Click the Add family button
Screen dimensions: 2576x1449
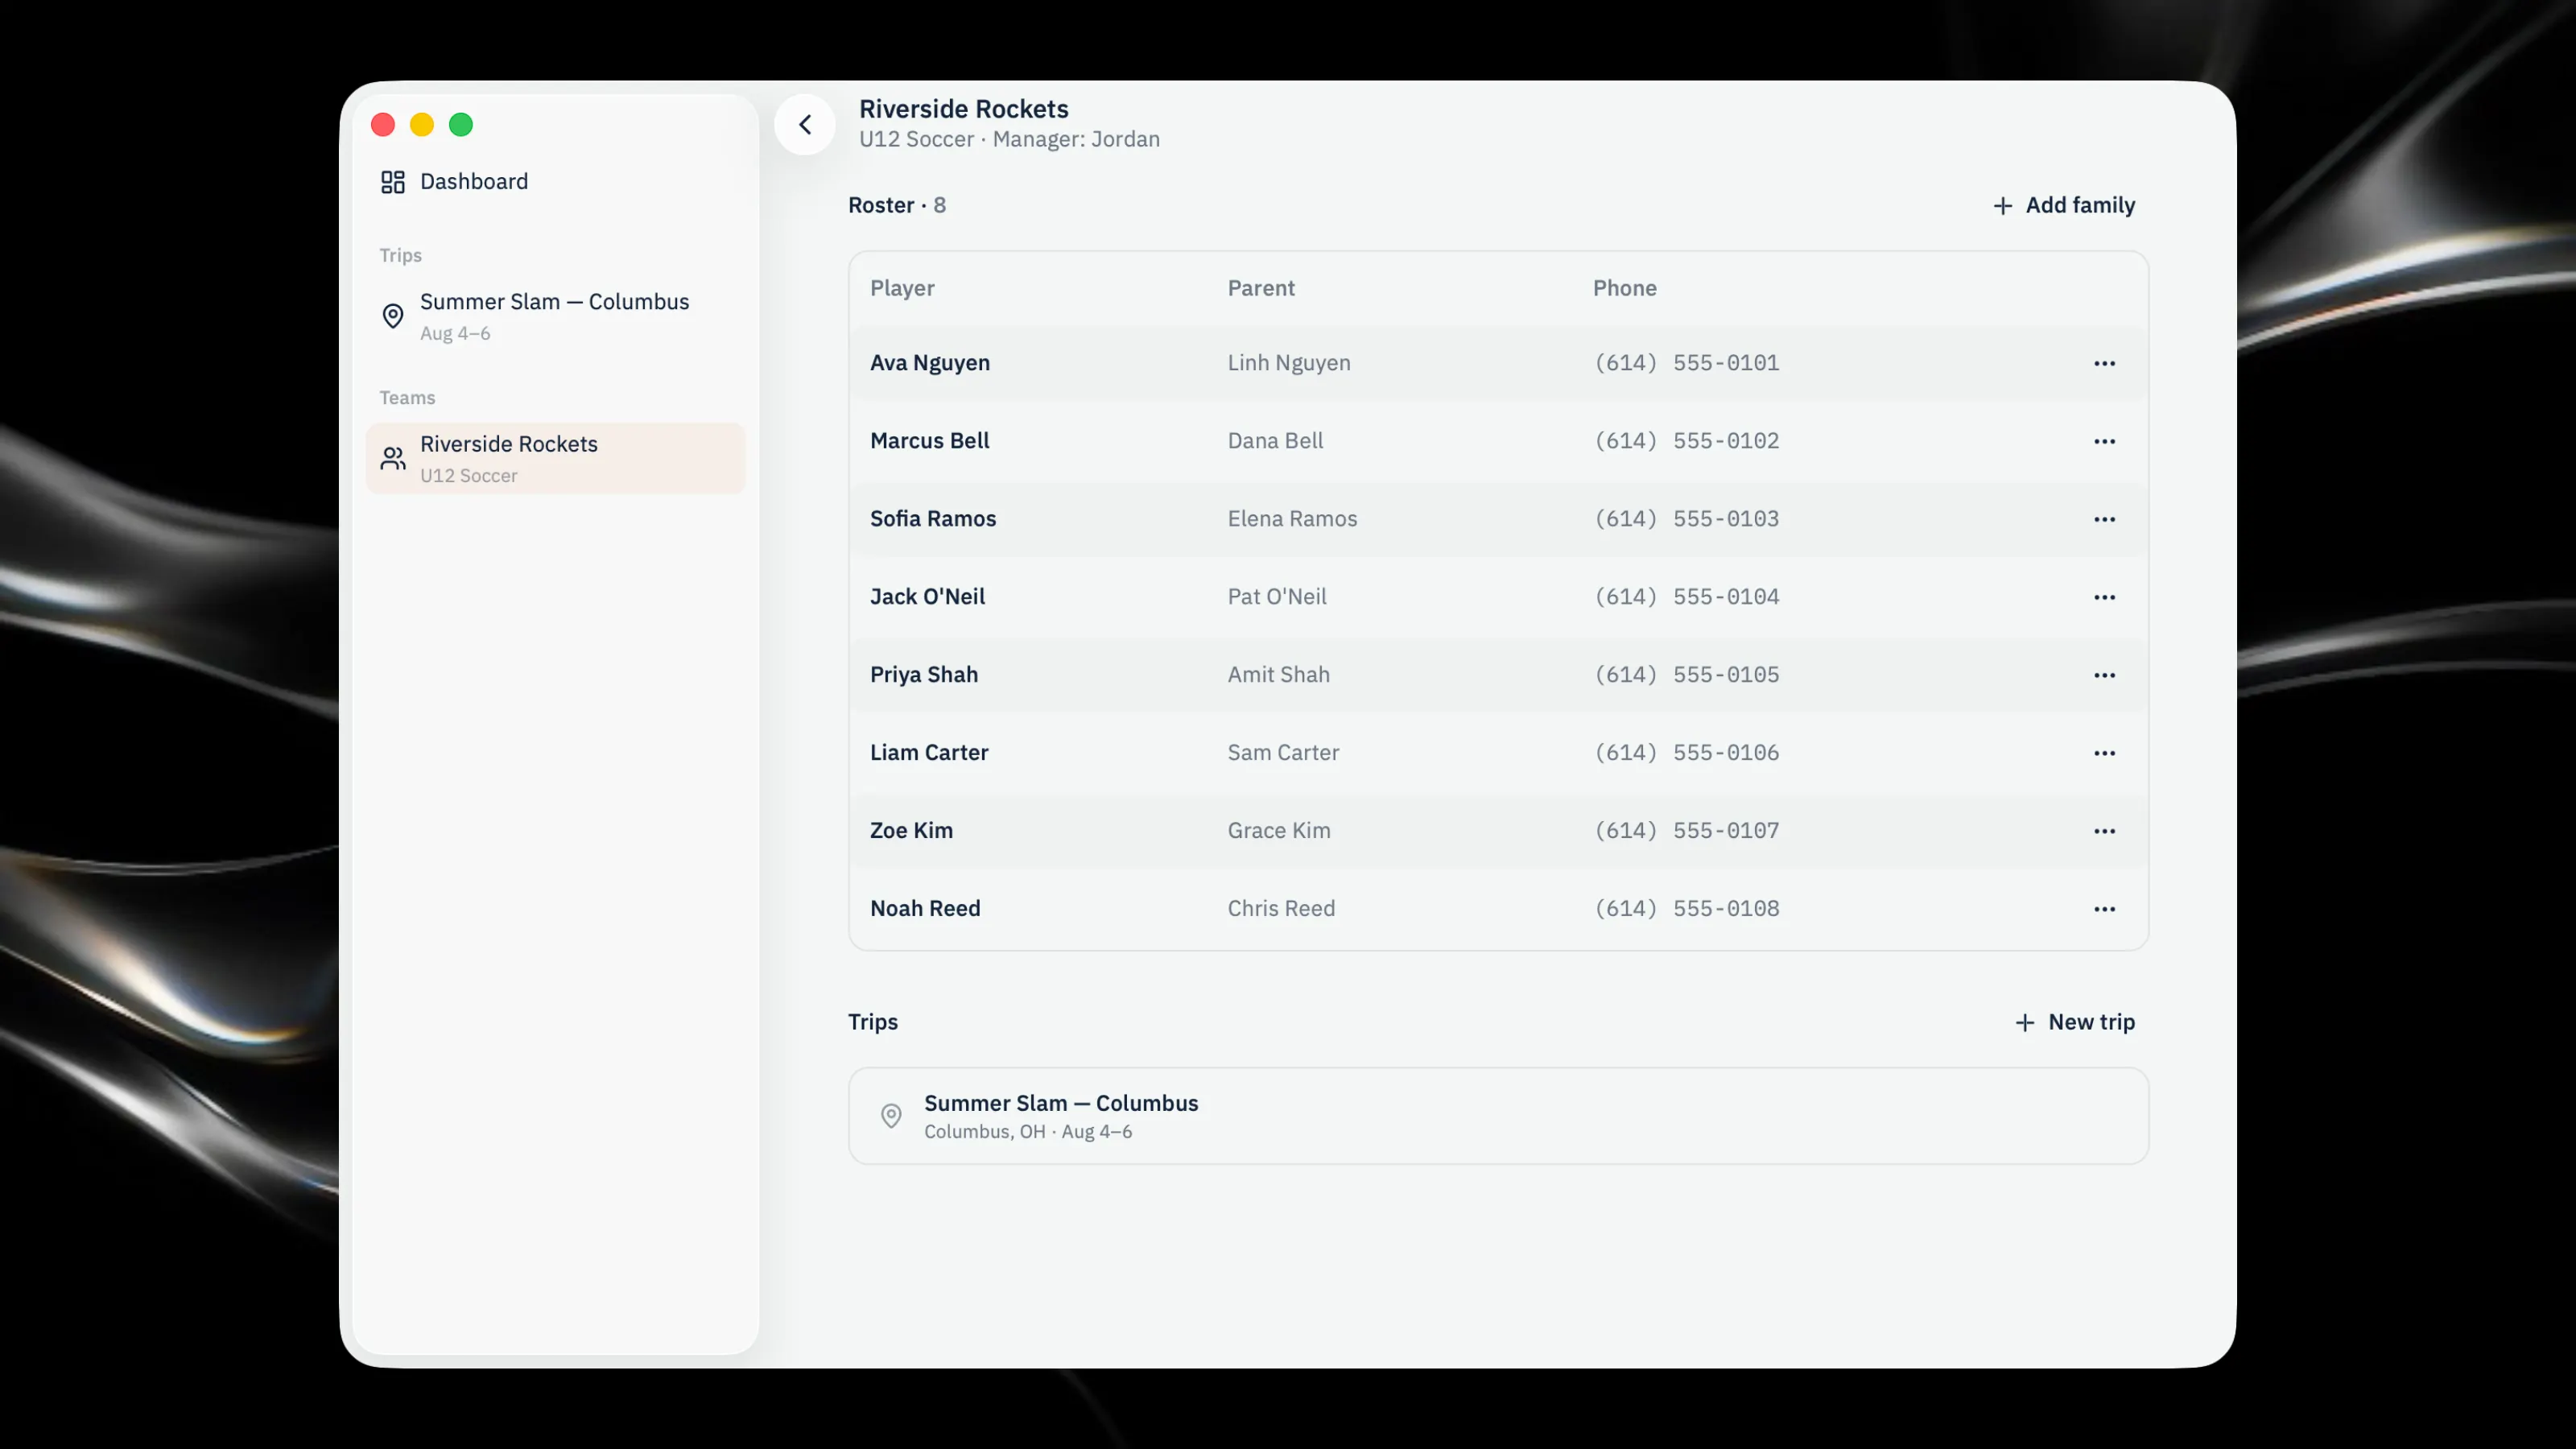[2063, 205]
